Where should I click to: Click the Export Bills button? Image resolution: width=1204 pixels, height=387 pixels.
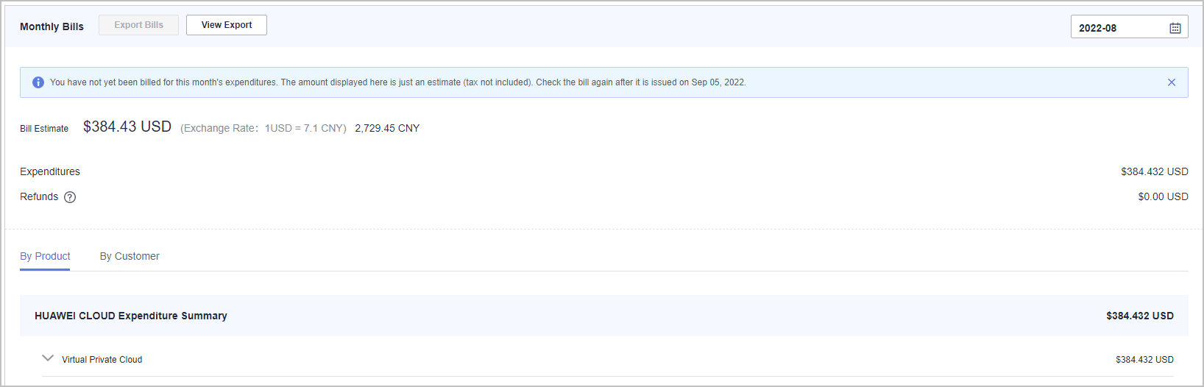pyautogui.click(x=138, y=25)
